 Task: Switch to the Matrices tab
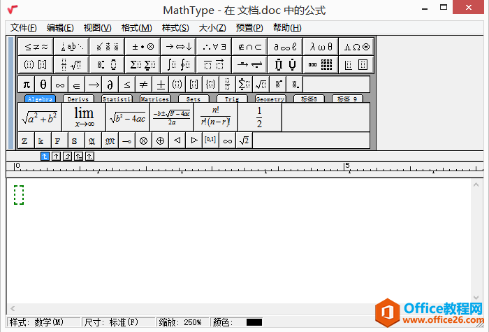(155, 99)
